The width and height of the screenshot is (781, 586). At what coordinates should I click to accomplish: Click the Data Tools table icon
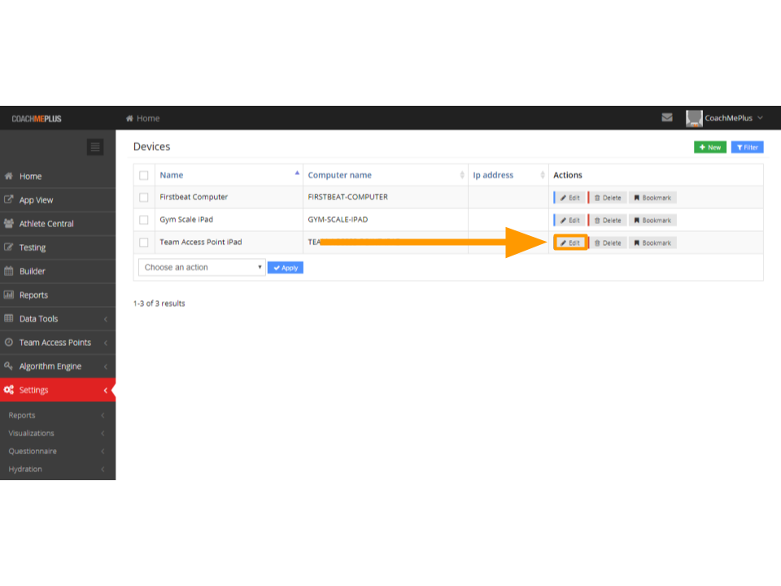[8, 318]
